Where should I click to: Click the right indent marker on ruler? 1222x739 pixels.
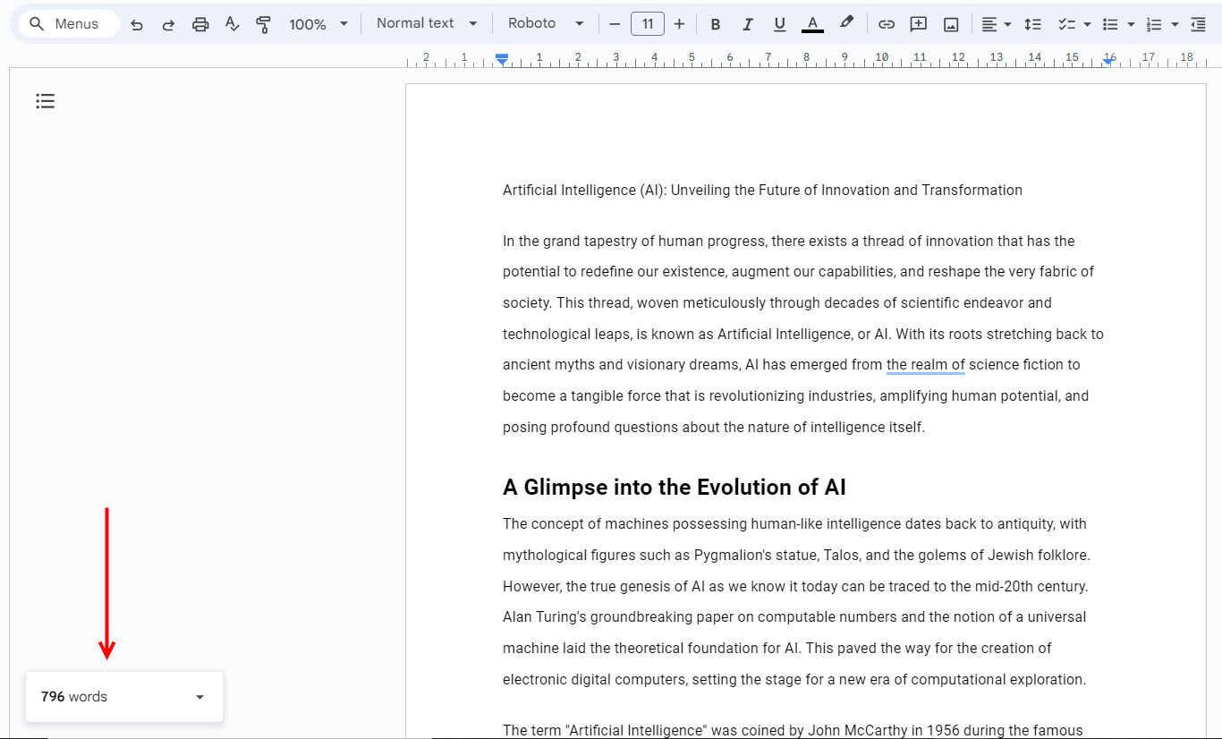[1108, 60]
